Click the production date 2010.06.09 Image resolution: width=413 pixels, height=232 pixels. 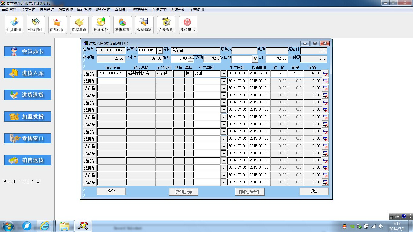coord(238,74)
